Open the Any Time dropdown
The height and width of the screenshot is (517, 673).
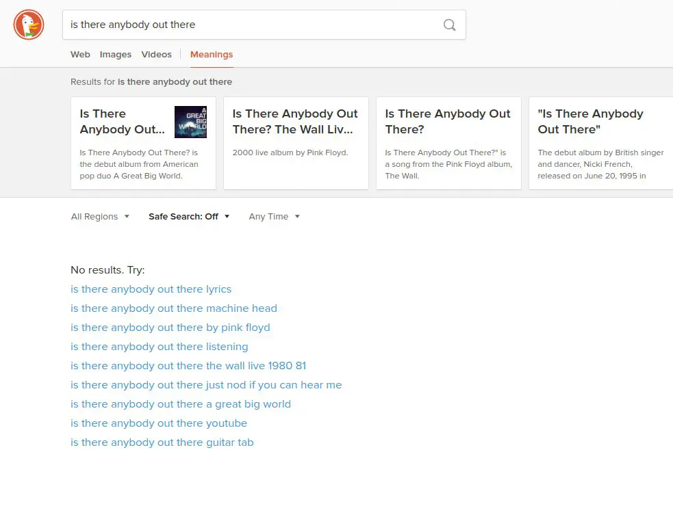[x=275, y=217]
